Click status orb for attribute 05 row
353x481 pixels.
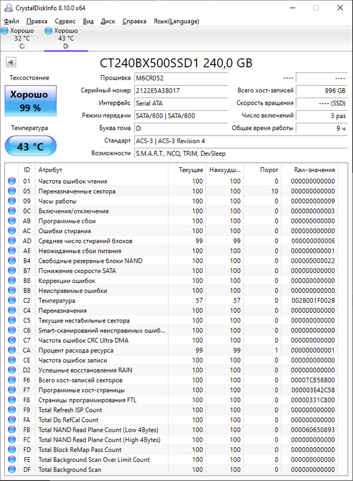tap(12, 191)
